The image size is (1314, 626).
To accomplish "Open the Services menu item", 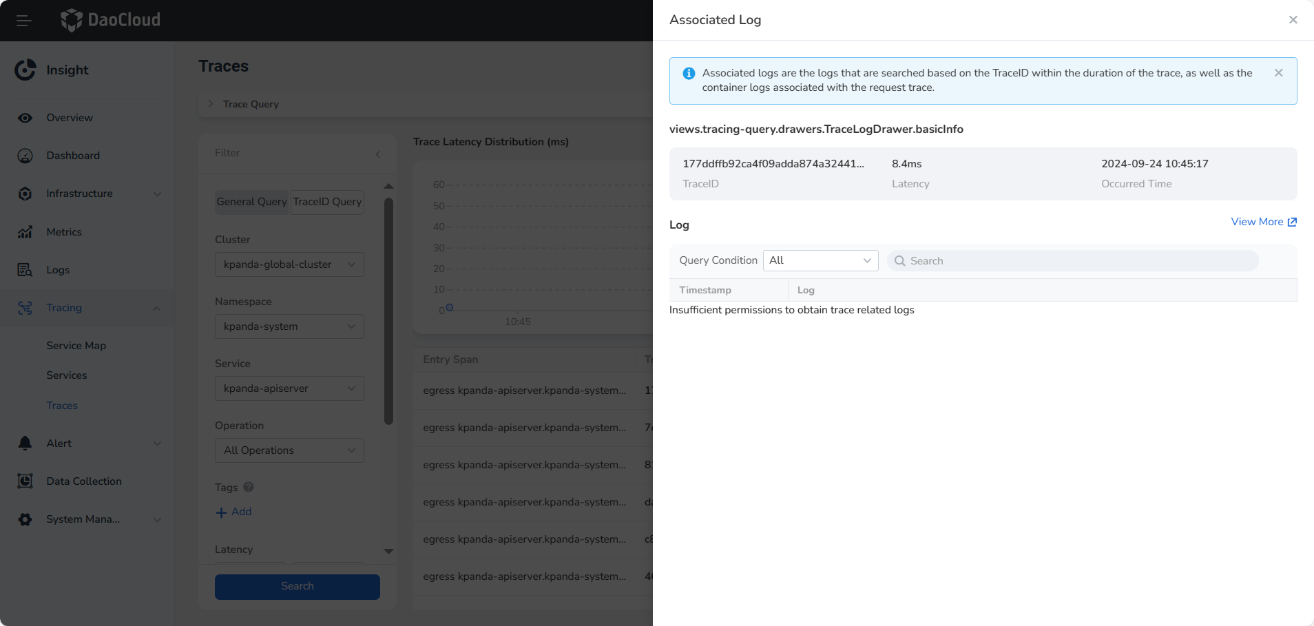I will pos(67,375).
